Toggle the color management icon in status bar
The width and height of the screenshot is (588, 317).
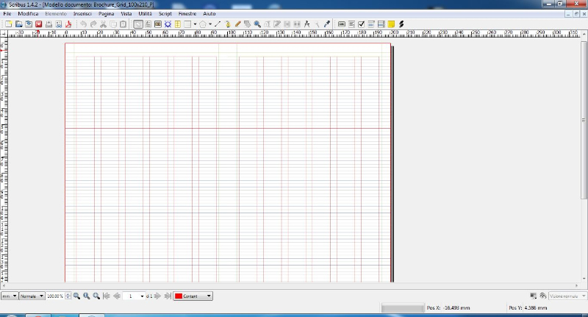[x=532, y=296]
